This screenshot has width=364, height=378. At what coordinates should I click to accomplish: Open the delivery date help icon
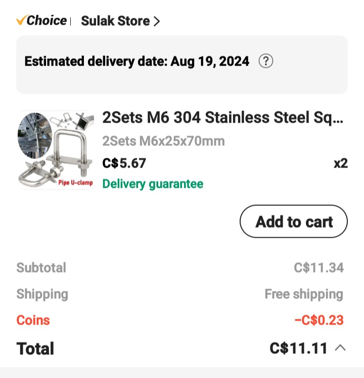266,62
